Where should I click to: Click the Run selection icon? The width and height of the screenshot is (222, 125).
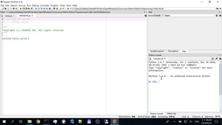coord(29,9)
